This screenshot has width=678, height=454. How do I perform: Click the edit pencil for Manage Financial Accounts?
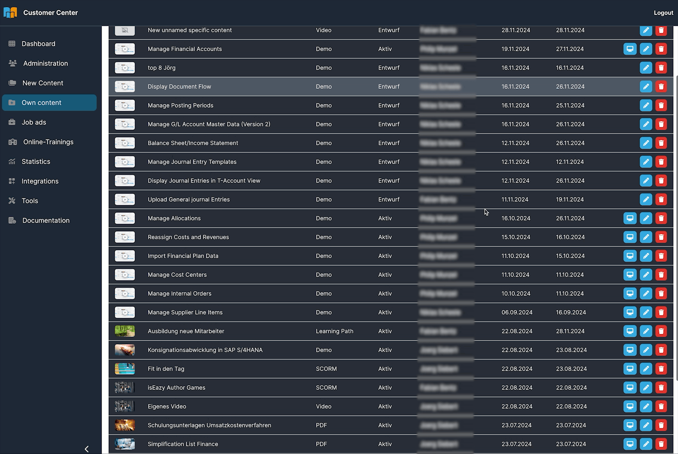tap(646, 49)
